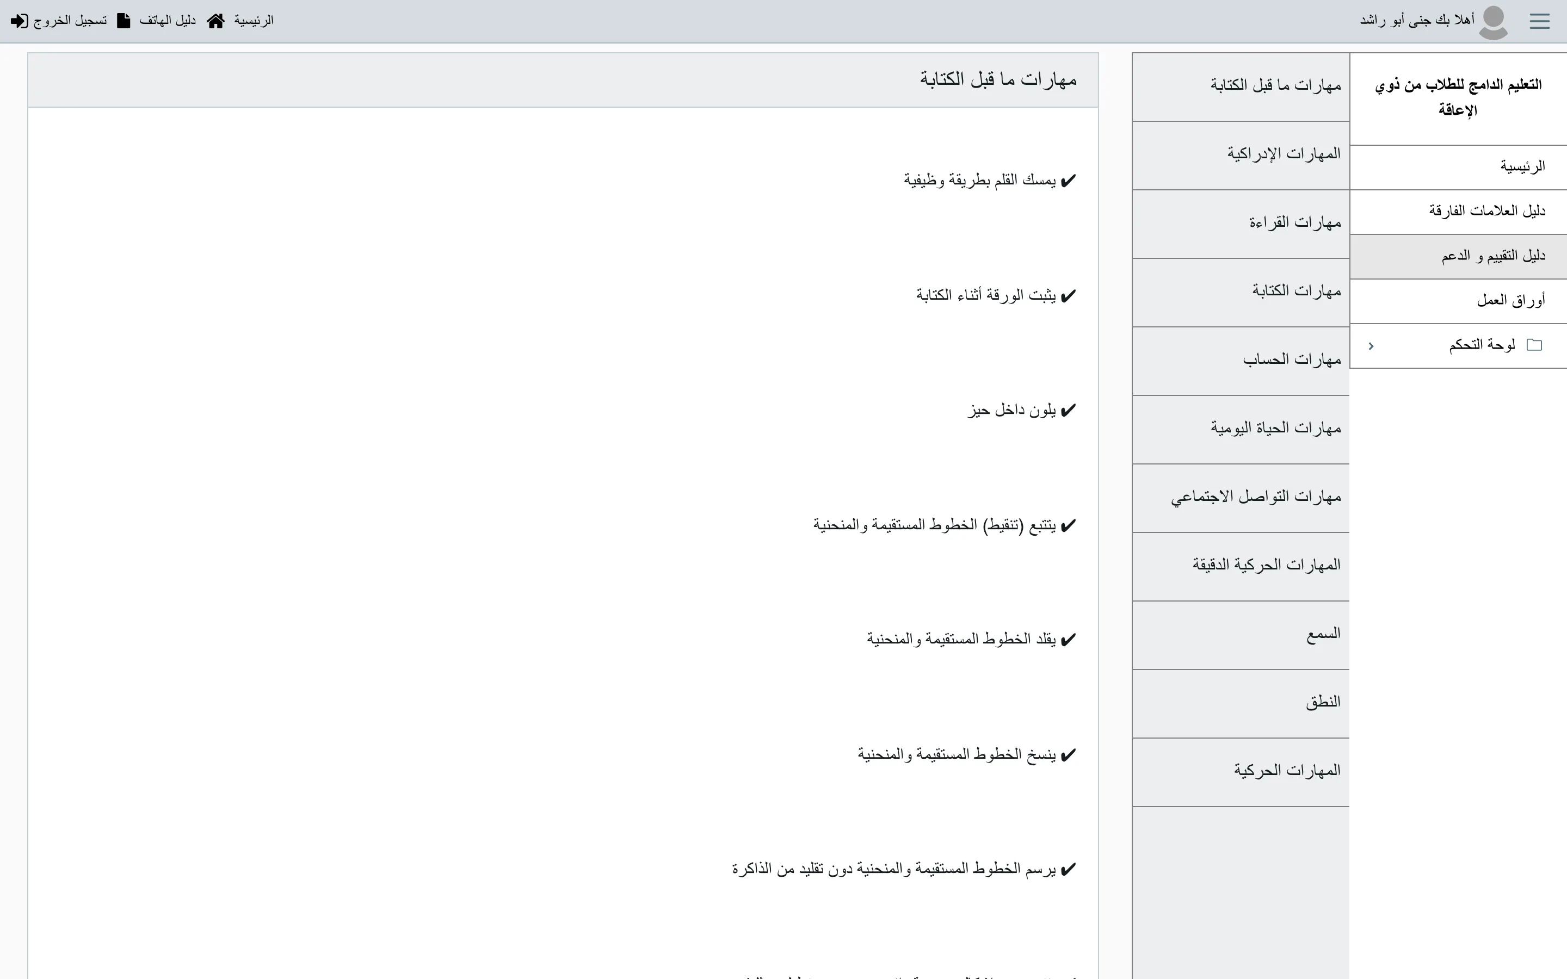This screenshot has width=1567, height=979.
Task: Click the text ينسخ الخطوط المستقيمة والمنحنية
Action: point(957,755)
